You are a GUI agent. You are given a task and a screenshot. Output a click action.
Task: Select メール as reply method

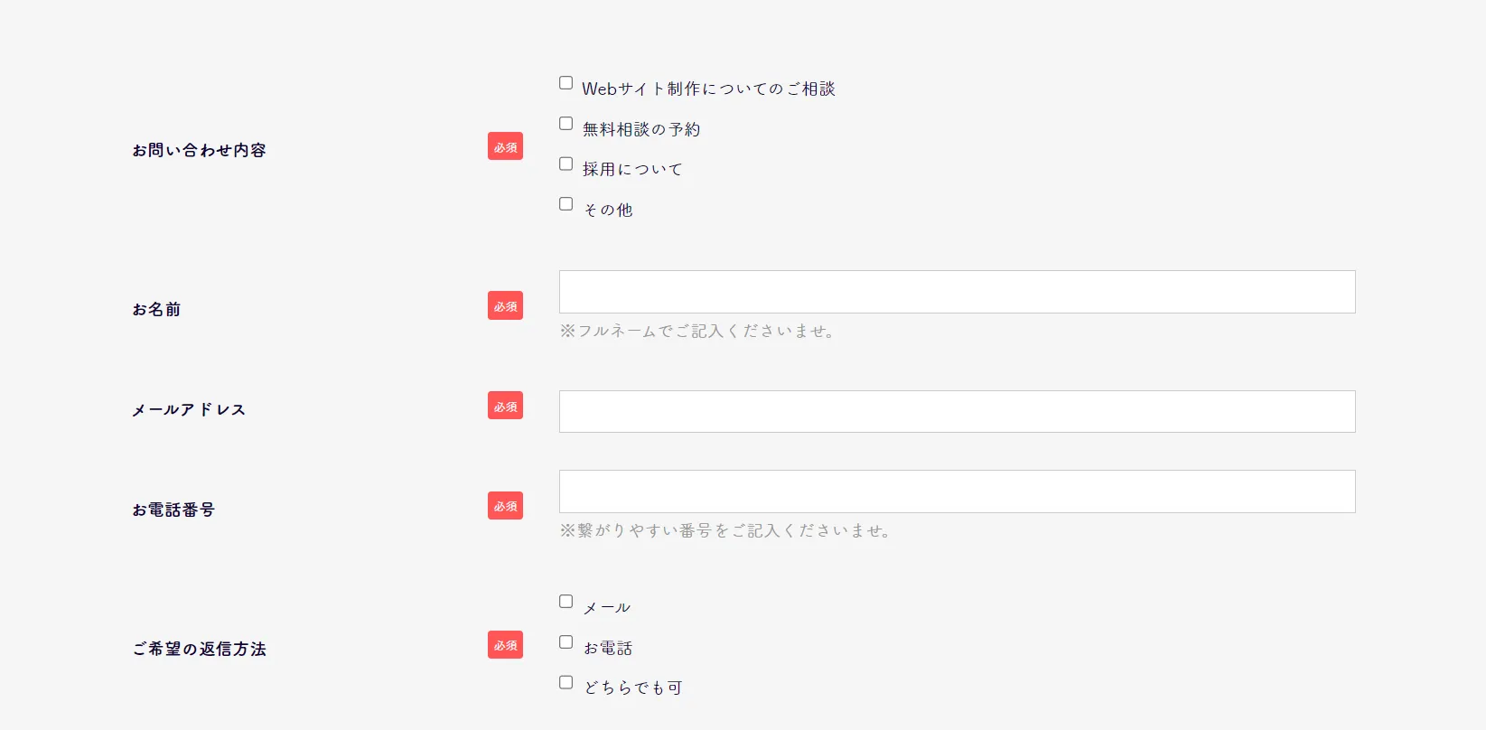click(x=565, y=600)
